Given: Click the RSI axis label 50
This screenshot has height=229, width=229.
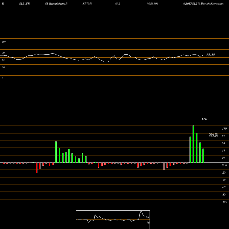Looking at the screenshot, I should pyautogui.click(x=3, y=60).
